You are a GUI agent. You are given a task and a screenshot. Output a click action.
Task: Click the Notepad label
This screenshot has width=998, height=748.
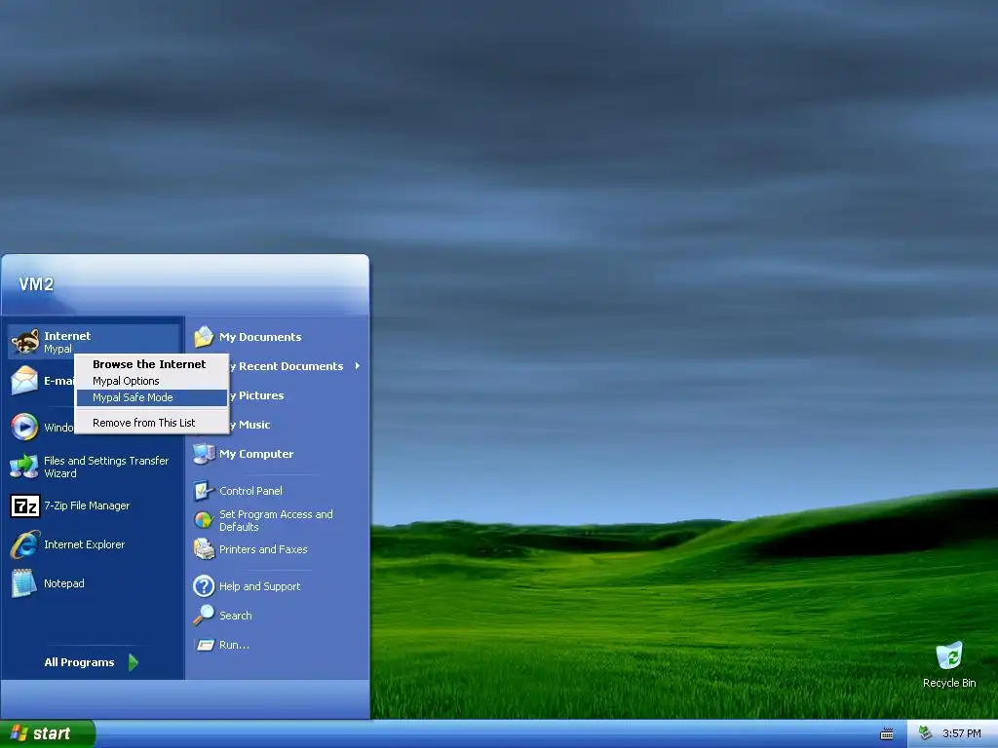coord(63,583)
